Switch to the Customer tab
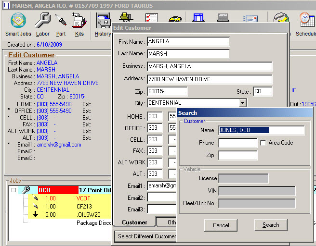 [134, 222]
